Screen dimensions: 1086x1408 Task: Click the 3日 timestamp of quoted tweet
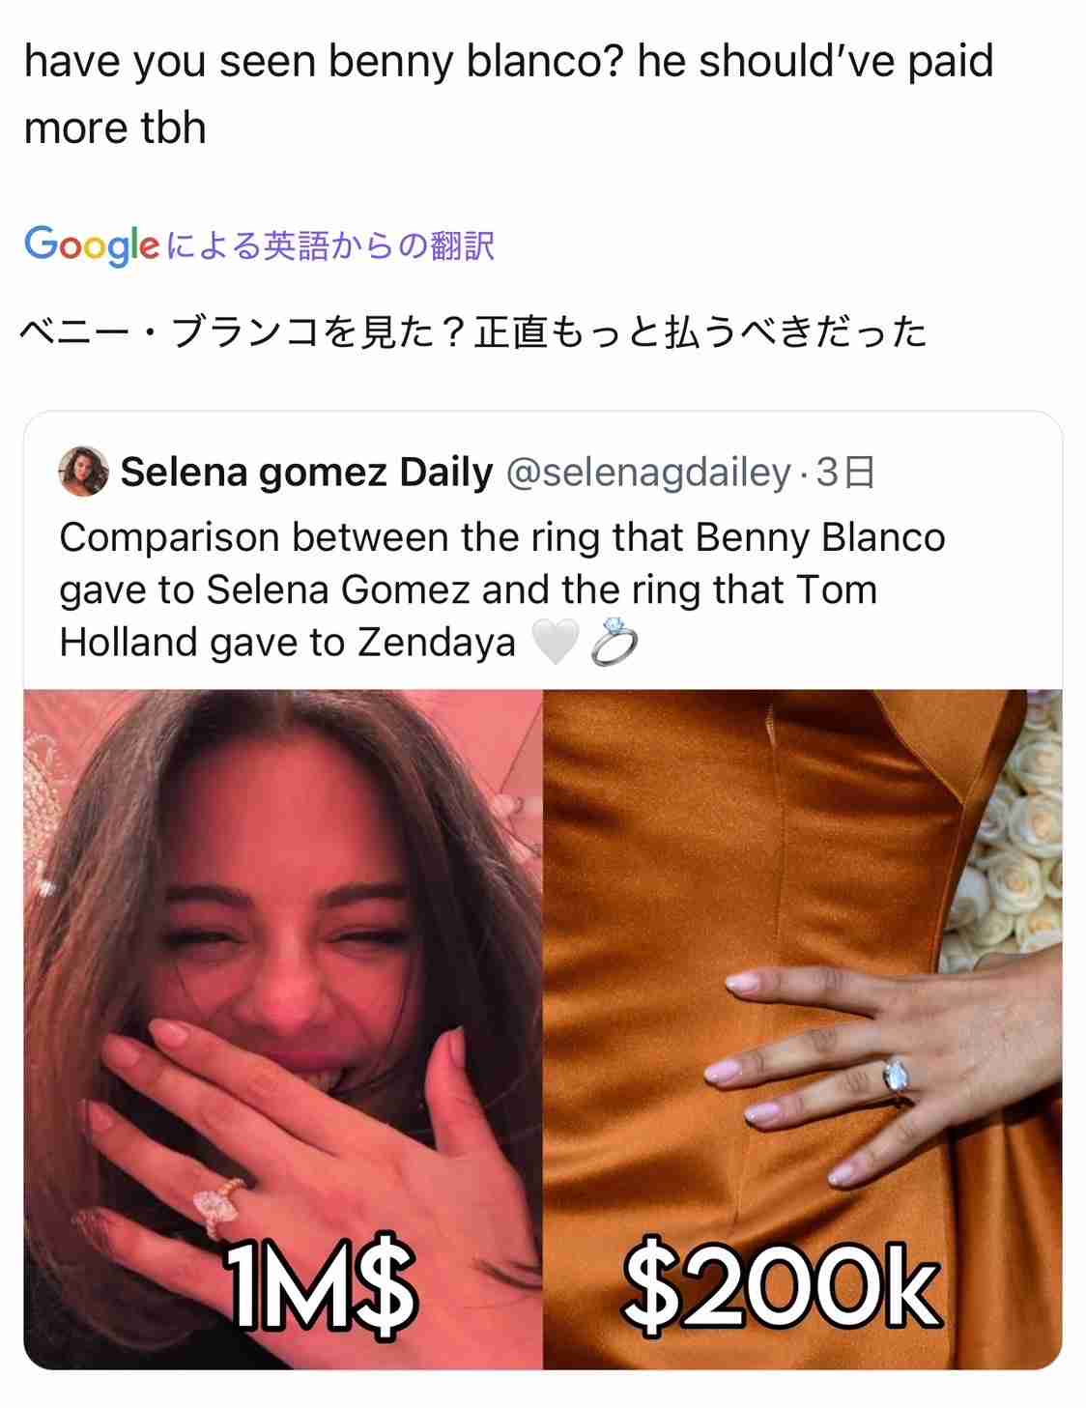click(845, 473)
